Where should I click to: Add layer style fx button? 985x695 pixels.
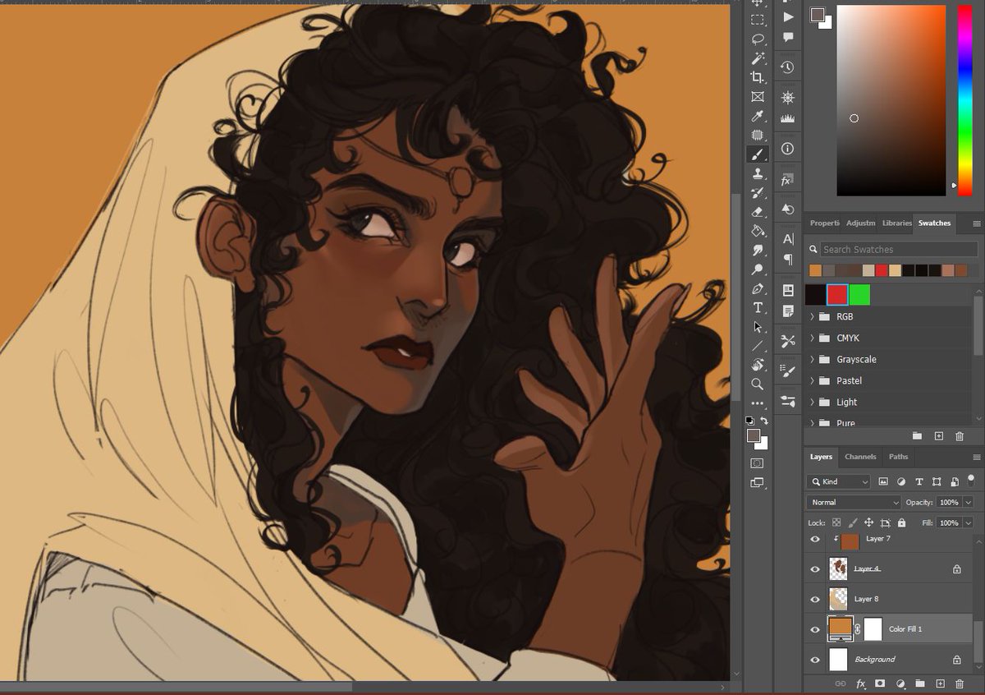click(861, 683)
